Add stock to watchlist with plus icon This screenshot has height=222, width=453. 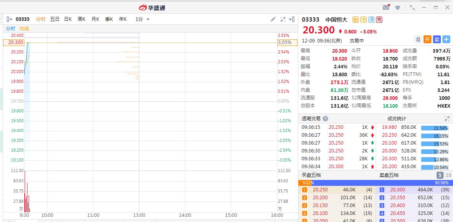[446, 39]
